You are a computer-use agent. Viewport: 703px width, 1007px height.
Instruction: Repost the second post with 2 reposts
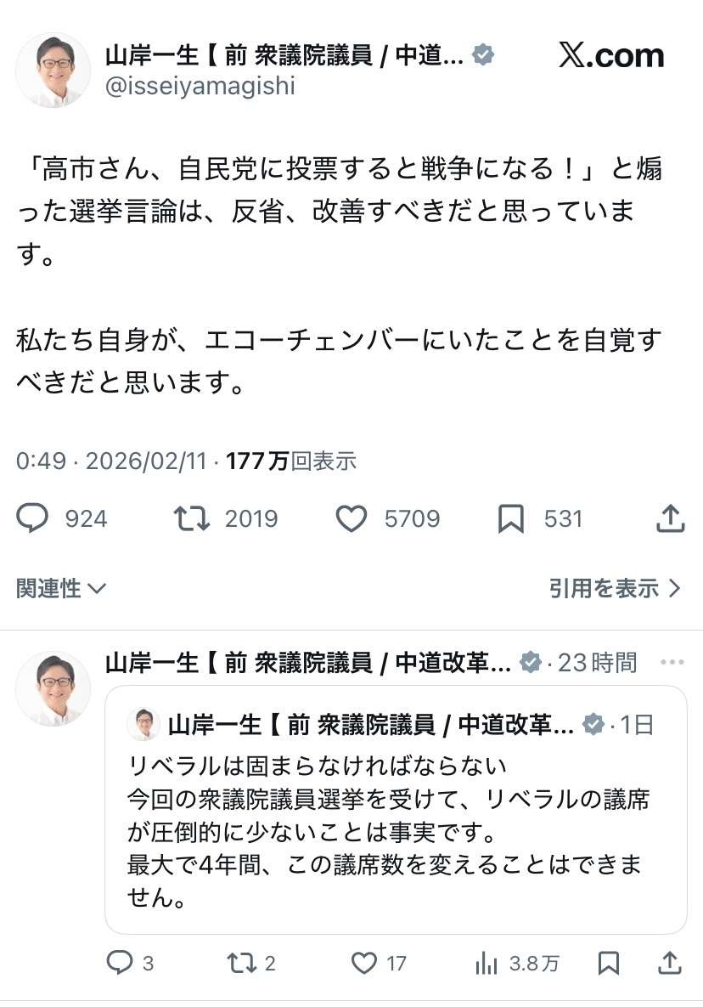[x=241, y=962]
